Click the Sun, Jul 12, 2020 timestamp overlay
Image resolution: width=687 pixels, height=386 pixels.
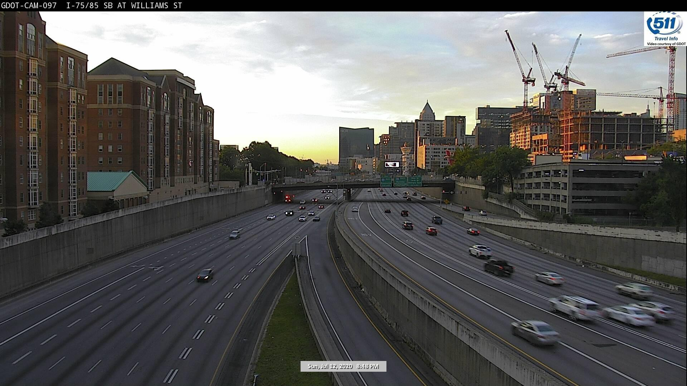click(x=343, y=366)
